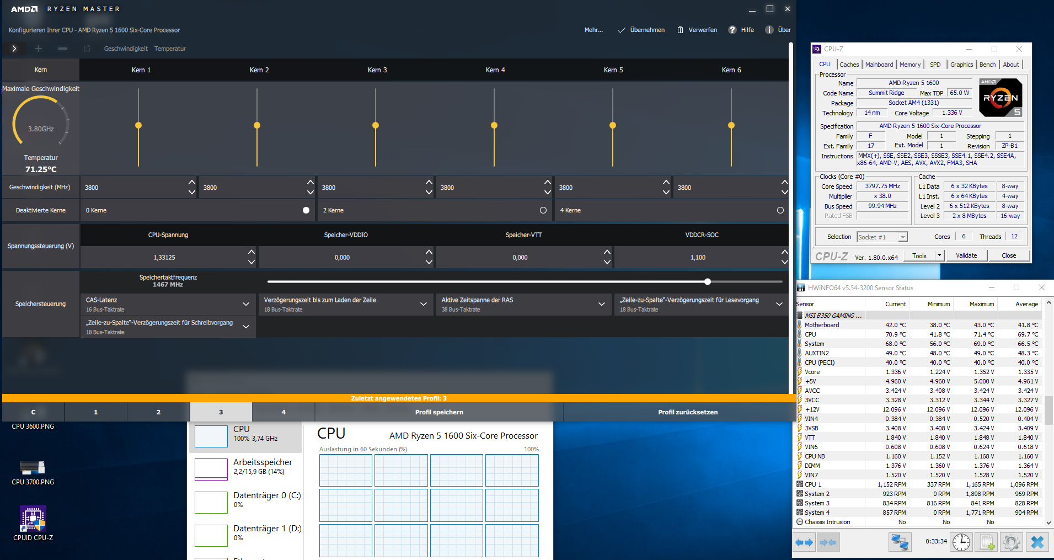Image resolution: width=1054 pixels, height=560 pixels.
Task: Open the Tools dropdown arrow in CPU-Z
Action: pyautogui.click(x=940, y=255)
